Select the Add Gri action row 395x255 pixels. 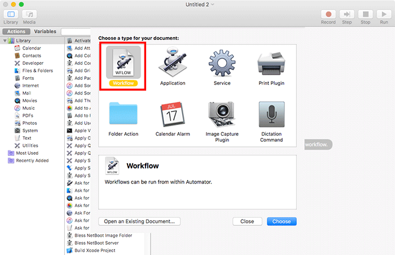pyautogui.click(x=78, y=70)
